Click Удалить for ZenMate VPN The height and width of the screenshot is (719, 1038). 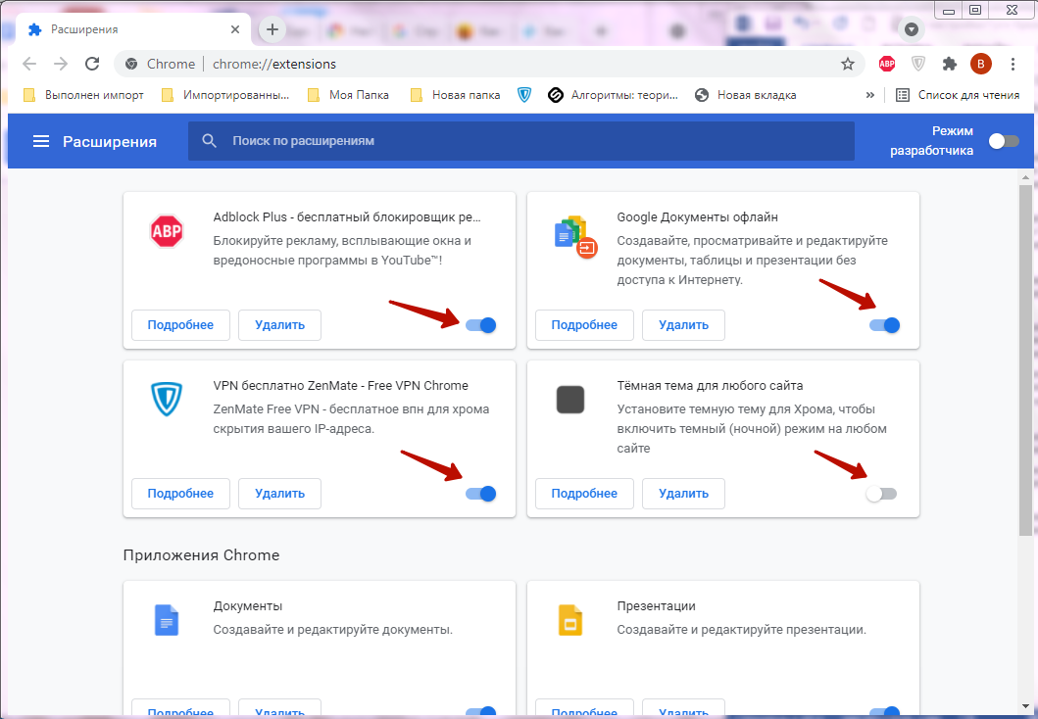click(x=279, y=494)
